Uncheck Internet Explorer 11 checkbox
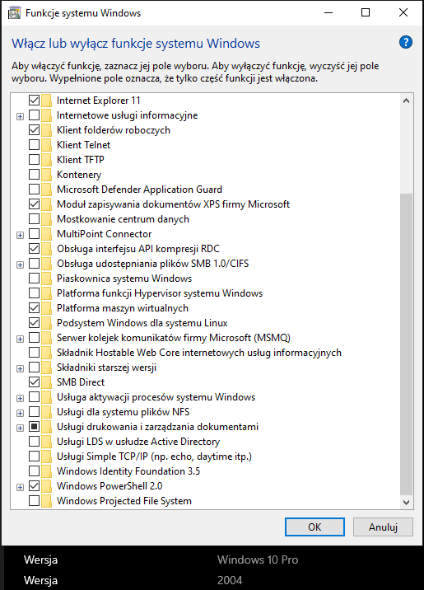The height and width of the screenshot is (590, 424). pos(35,101)
